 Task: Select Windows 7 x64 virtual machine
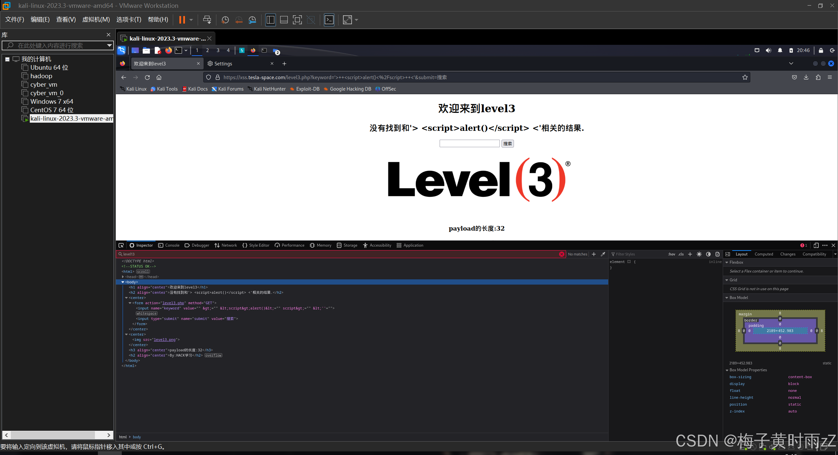click(x=52, y=101)
